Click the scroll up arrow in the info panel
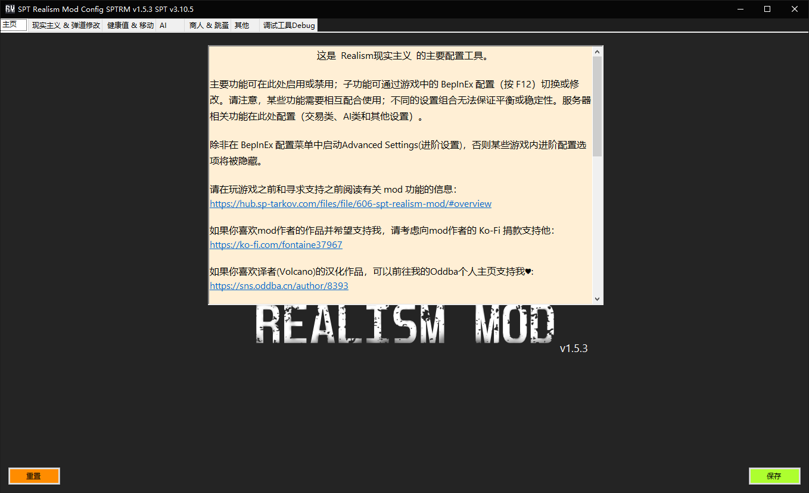This screenshot has width=809, height=493. click(x=597, y=52)
